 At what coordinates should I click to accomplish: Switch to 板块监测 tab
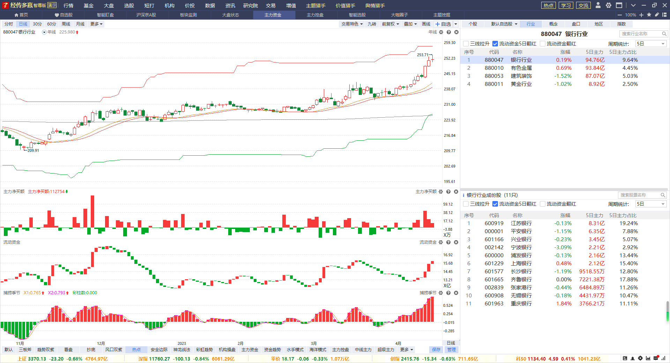[x=188, y=15]
